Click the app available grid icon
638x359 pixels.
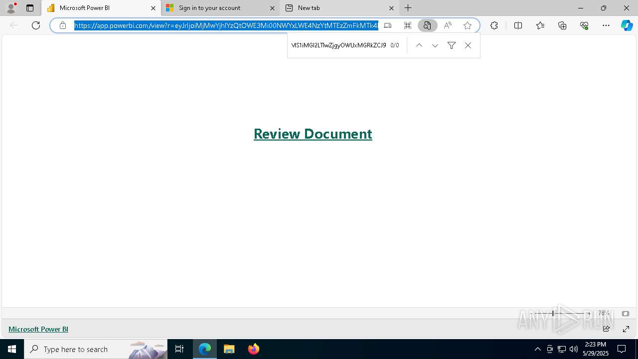[x=408, y=25]
